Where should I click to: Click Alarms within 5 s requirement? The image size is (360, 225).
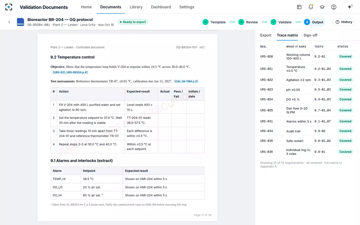[x=299, y=121]
